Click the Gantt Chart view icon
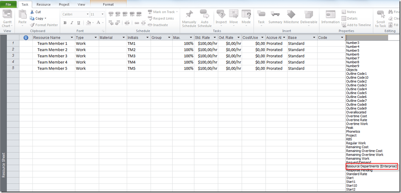 pos(7,15)
